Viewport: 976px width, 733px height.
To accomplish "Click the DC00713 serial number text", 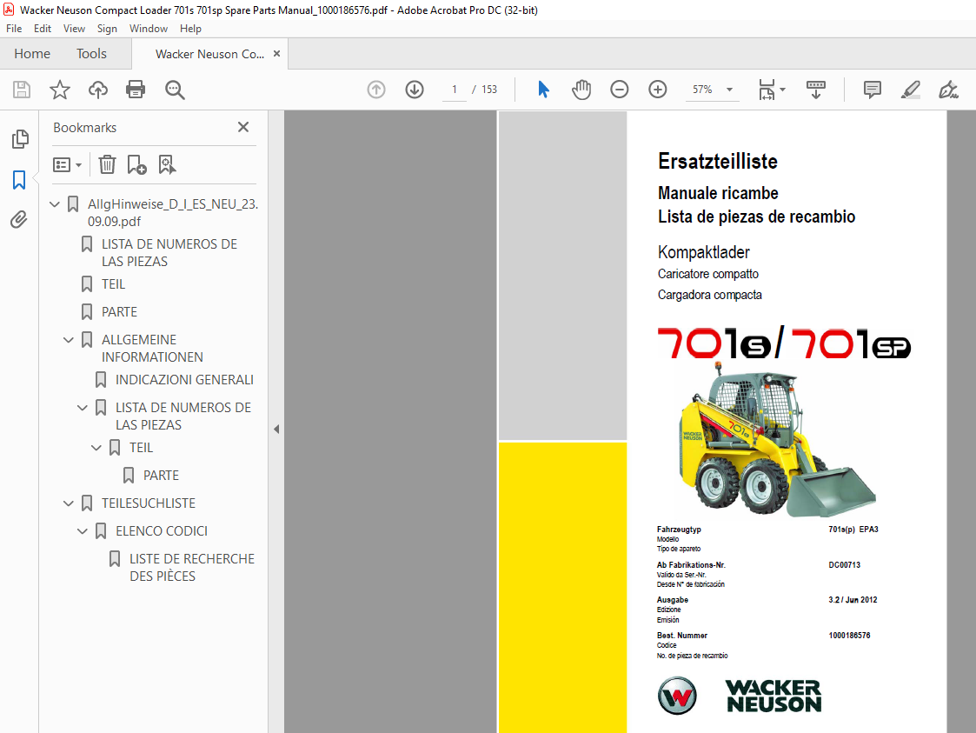I will click(844, 565).
